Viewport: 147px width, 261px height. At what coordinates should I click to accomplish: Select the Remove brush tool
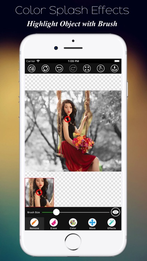coord(34,224)
